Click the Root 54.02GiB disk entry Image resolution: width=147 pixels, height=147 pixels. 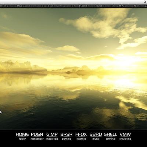coord(80,6)
